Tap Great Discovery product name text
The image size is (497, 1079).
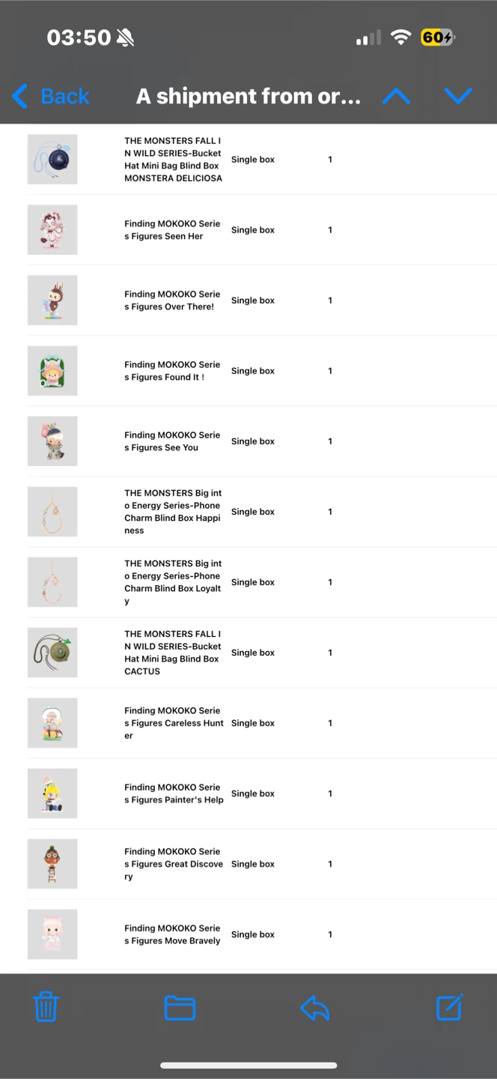point(173,864)
